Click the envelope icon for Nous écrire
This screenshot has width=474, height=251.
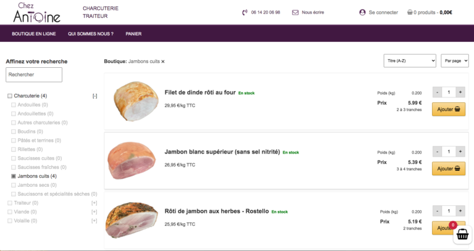pos(295,12)
